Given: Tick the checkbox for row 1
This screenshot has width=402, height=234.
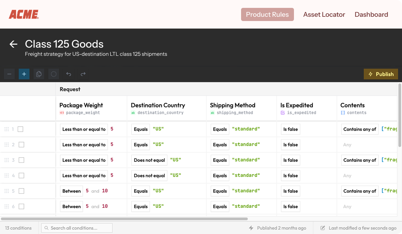Looking at the screenshot, I should (20, 129).
